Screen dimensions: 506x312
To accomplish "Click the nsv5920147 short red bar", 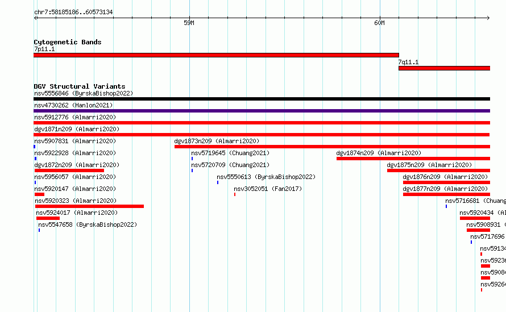I will click(39, 194).
